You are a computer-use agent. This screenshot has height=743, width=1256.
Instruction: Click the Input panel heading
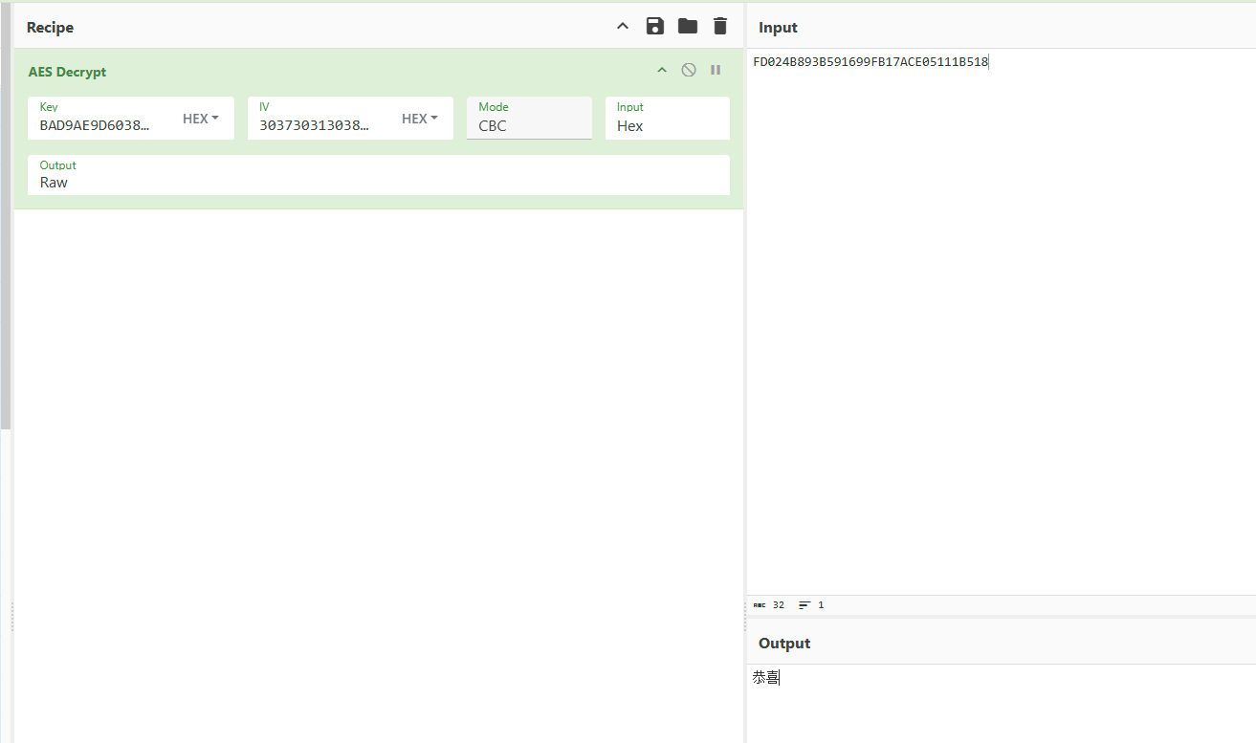tap(778, 28)
